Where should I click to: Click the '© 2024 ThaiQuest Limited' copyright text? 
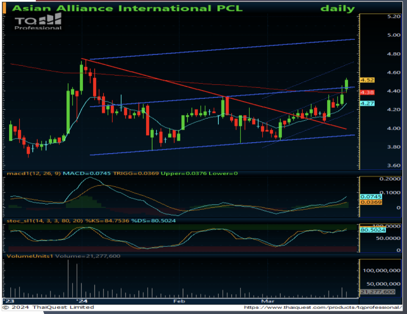[x=48, y=307]
